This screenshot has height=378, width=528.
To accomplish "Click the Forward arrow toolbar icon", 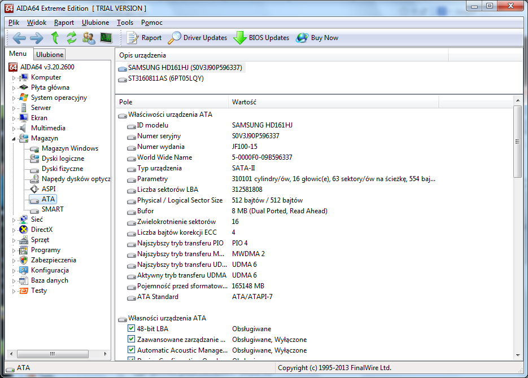I will pyautogui.click(x=36, y=38).
